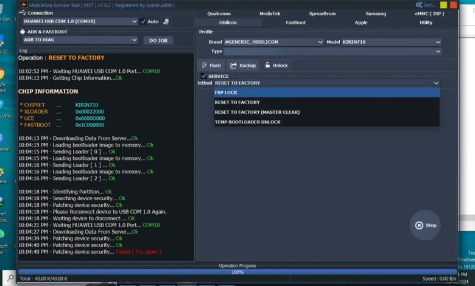Image resolution: width=475 pixels, height=286 pixels.
Task: Open Settings via the gear icon
Action: 418,5
